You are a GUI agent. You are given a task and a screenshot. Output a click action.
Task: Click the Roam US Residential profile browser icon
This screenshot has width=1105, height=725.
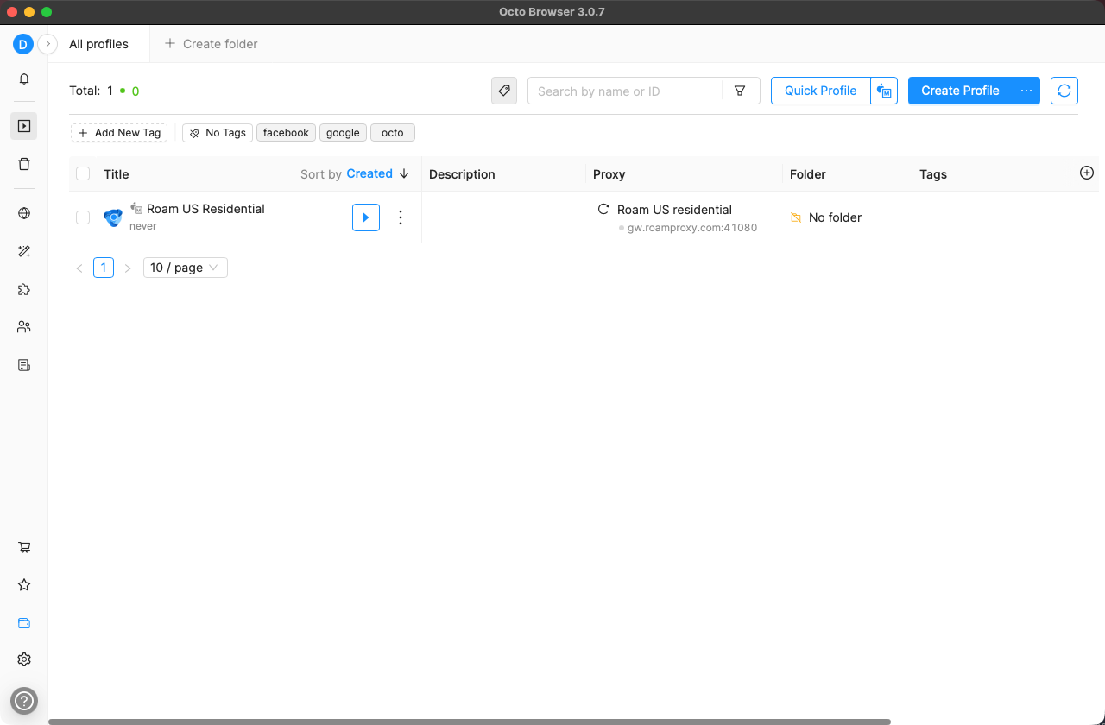[113, 217]
